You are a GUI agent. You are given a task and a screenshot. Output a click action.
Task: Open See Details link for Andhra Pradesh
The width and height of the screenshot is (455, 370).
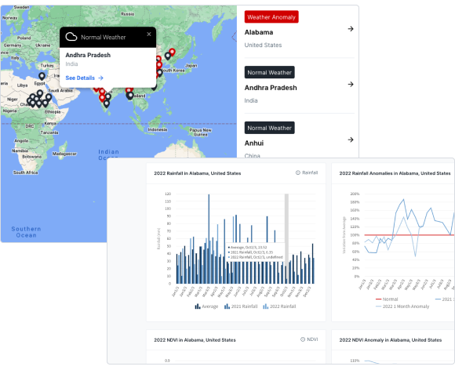[x=84, y=78]
